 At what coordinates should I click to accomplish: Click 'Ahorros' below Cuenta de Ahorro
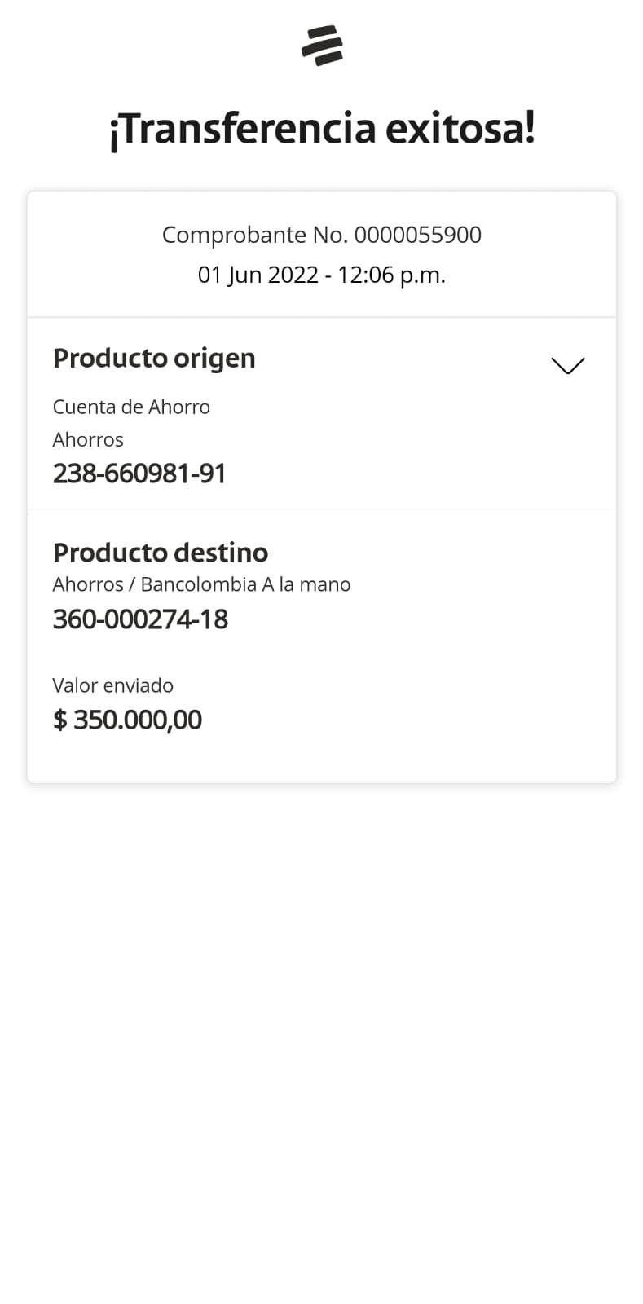point(88,439)
